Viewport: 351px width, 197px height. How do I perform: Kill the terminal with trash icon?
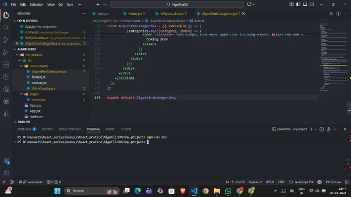pos(328,129)
